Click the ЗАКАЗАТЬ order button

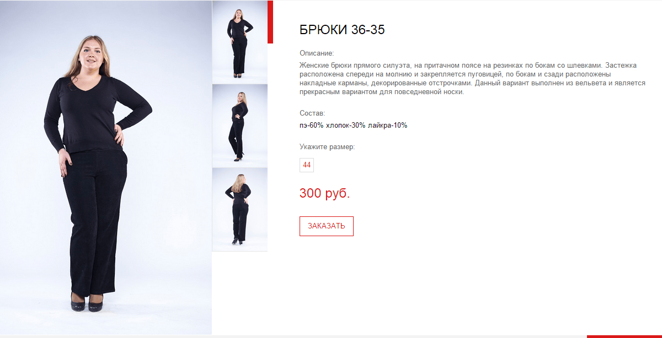coord(327,226)
